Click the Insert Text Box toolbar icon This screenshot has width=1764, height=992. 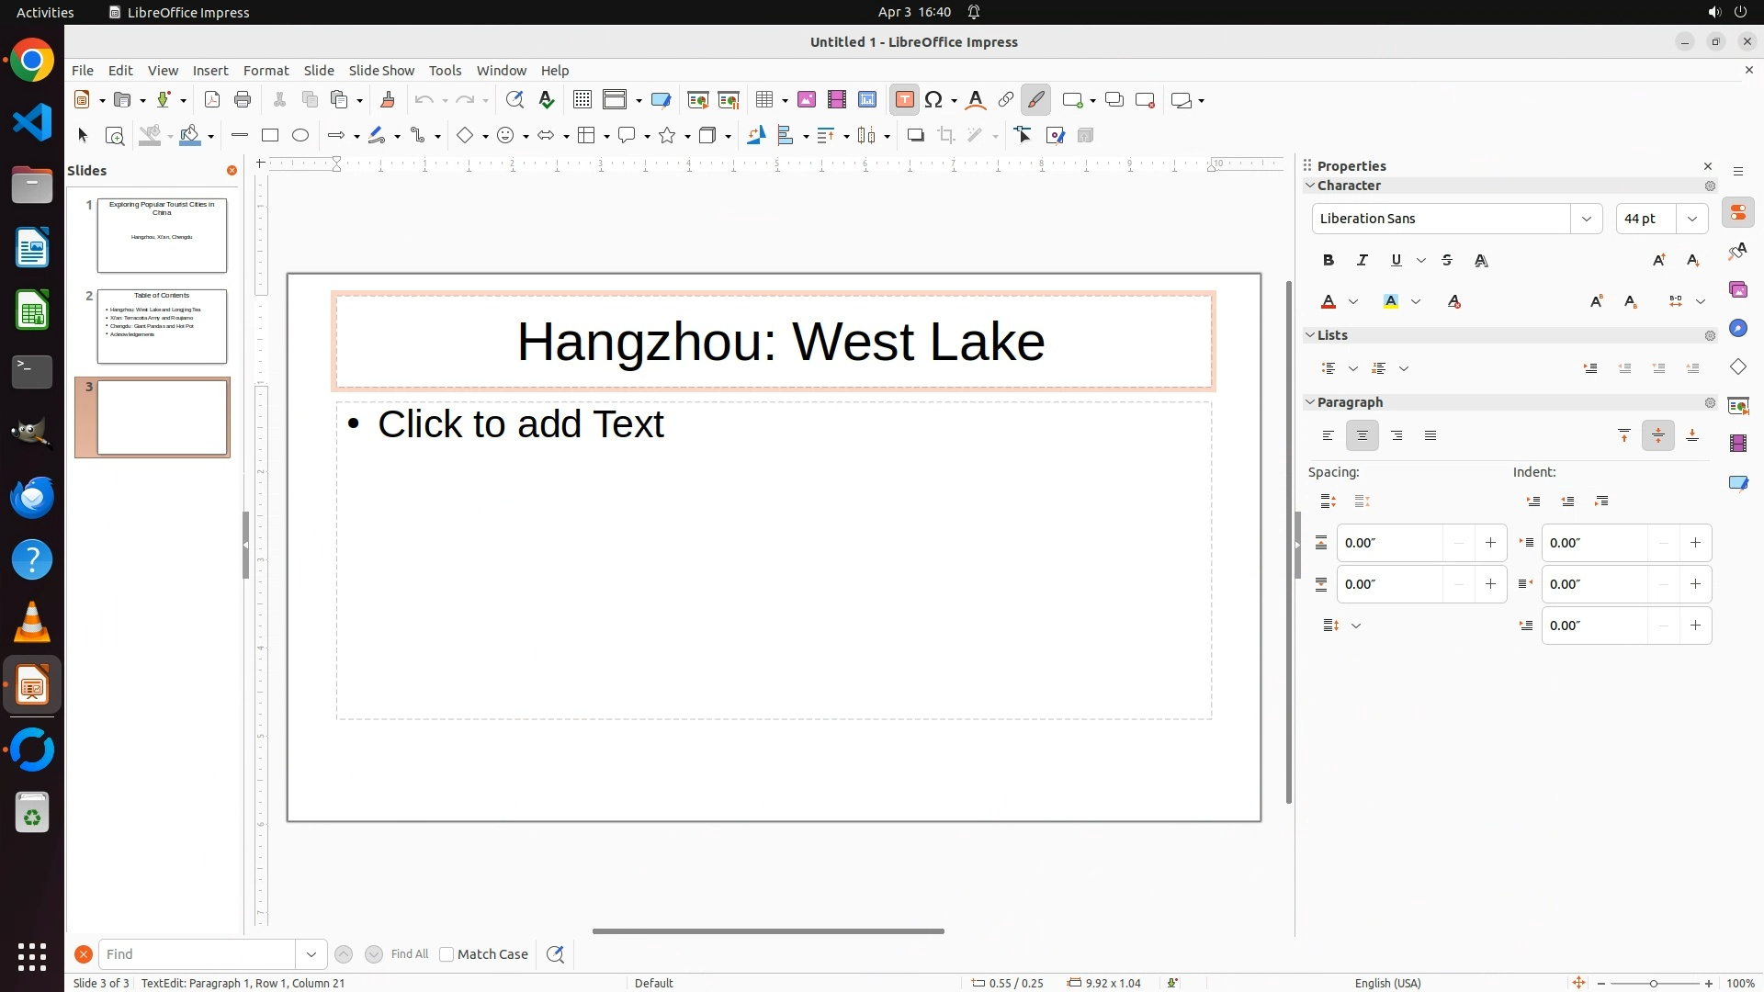(x=904, y=100)
